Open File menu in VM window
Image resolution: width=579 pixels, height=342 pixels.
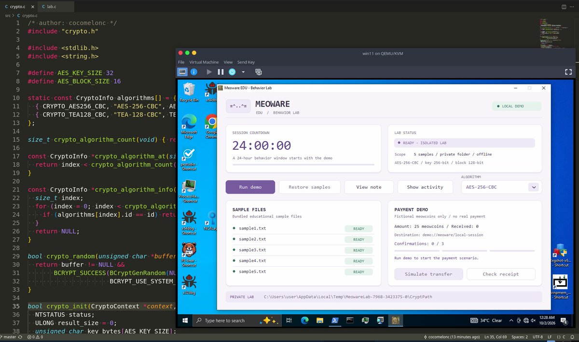tap(181, 62)
